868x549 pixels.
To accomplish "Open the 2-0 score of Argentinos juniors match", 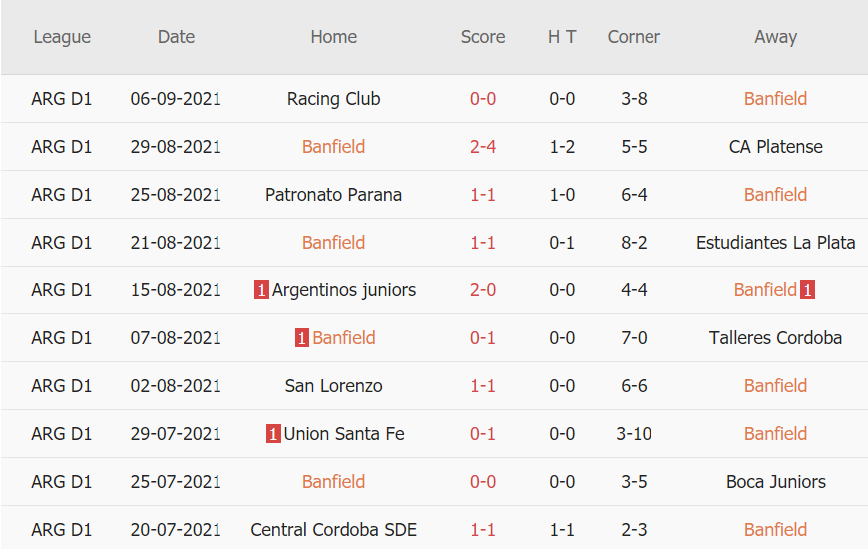I will pos(483,290).
